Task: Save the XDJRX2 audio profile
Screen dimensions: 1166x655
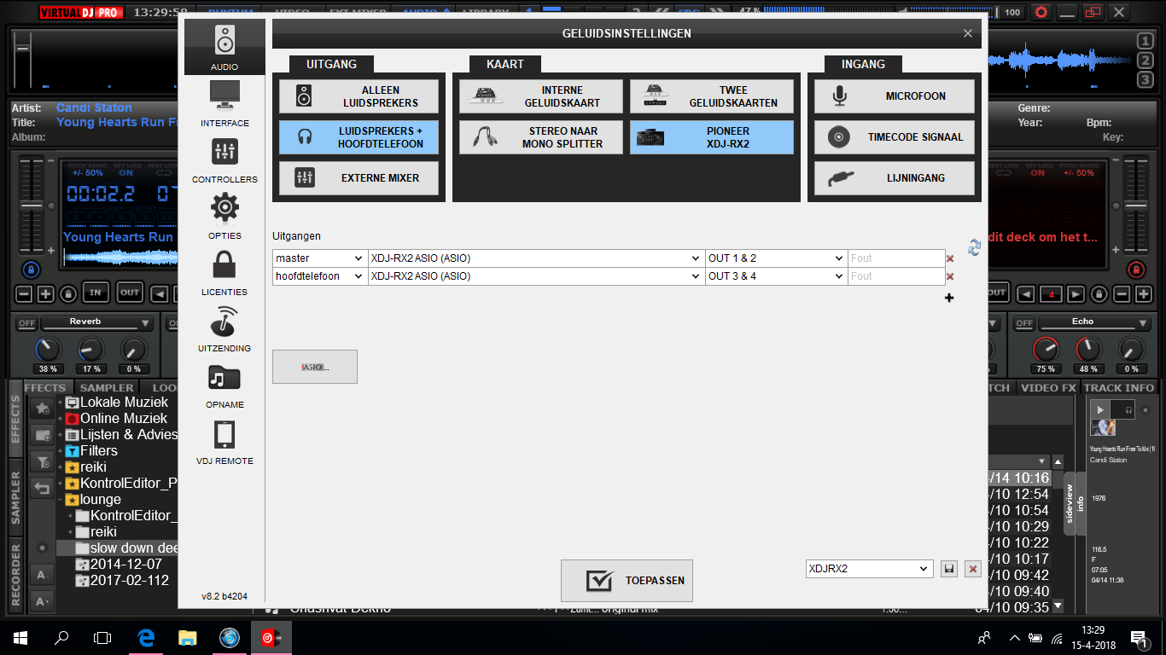Action: pos(948,569)
